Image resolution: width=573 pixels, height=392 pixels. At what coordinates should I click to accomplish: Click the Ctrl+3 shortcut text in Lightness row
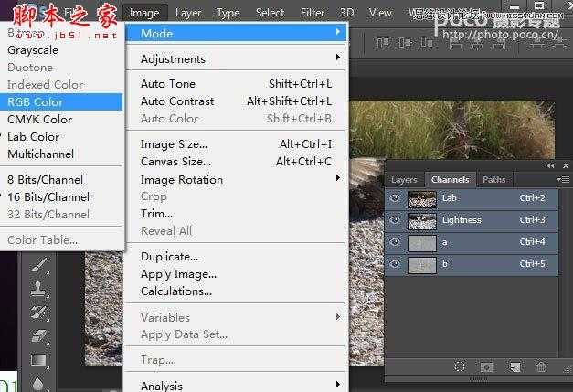pos(533,220)
